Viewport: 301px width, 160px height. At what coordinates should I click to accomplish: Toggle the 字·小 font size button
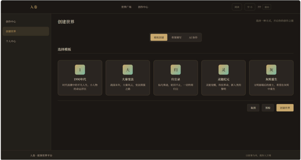[250, 7]
